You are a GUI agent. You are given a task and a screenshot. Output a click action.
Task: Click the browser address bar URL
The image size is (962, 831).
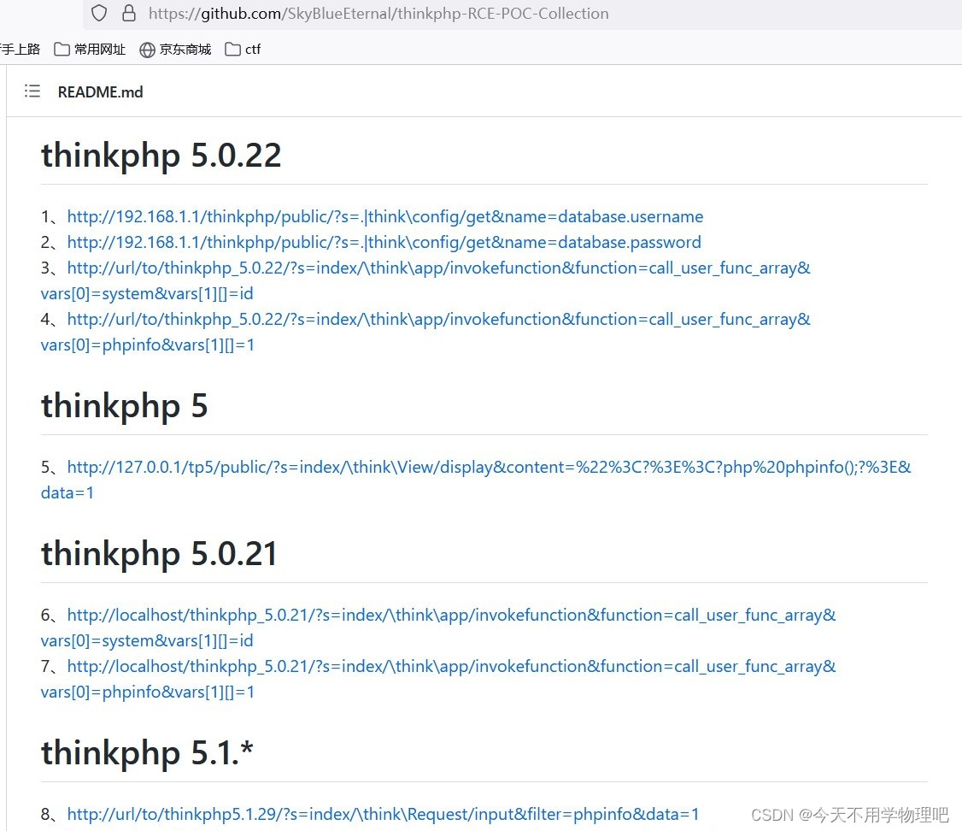tap(378, 14)
